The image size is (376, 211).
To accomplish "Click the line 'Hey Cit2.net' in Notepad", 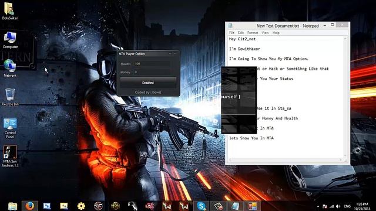I will pos(243,39).
